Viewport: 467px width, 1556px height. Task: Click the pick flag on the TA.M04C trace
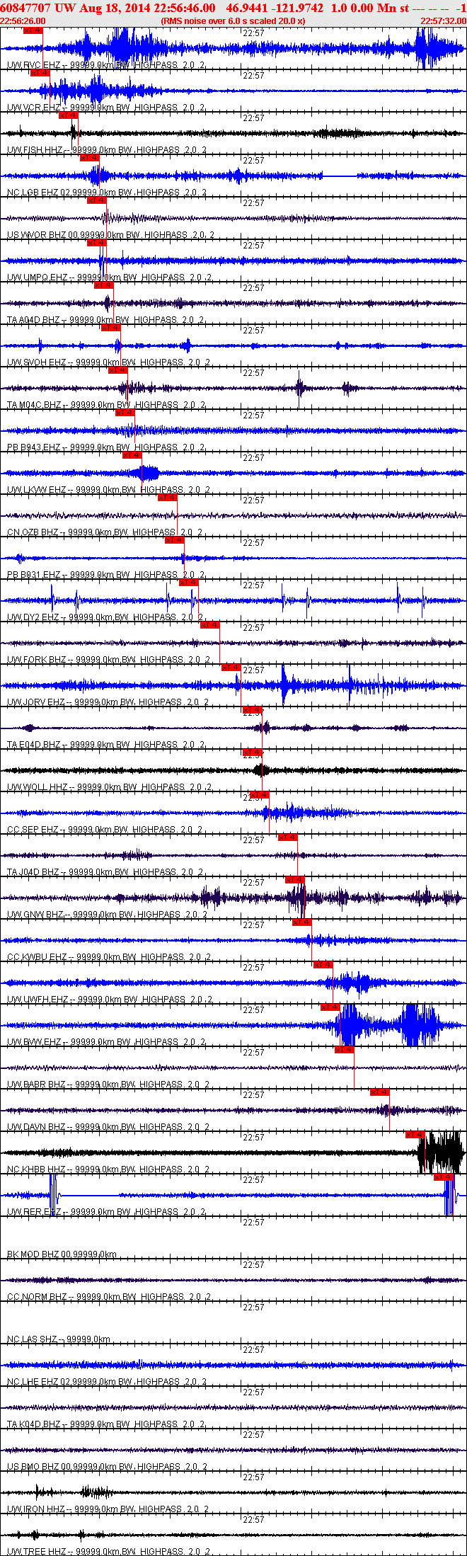pyautogui.click(x=118, y=370)
